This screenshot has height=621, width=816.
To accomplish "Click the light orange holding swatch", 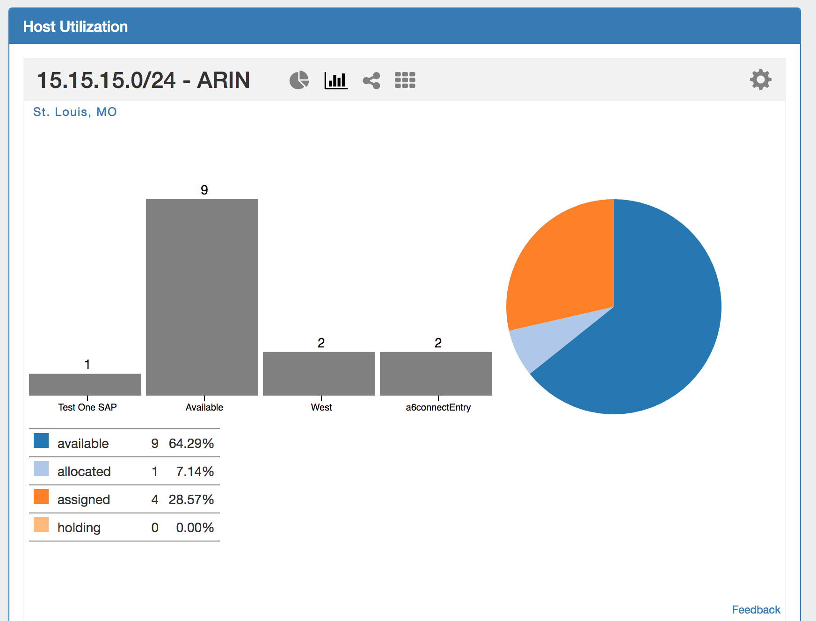I will point(41,525).
